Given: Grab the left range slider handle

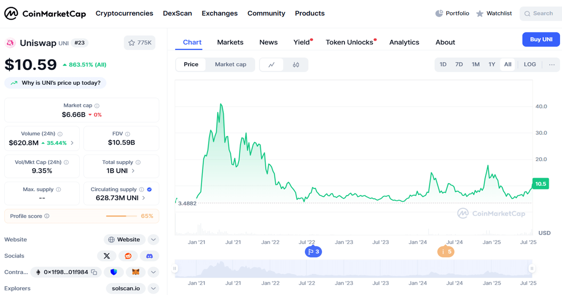Looking at the screenshot, I should click(175, 268).
